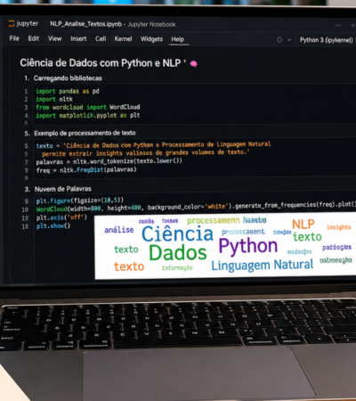This screenshot has width=356, height=401.
Task: Open the Edit menu
Action: (34, 38)
